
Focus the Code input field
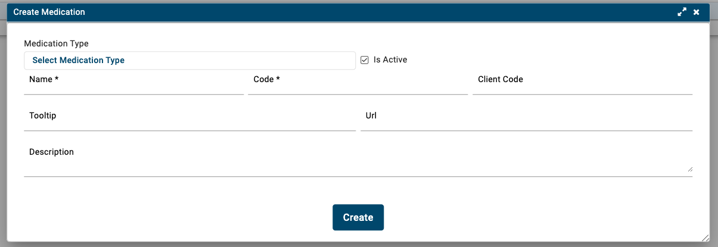[x=358, y=87]
